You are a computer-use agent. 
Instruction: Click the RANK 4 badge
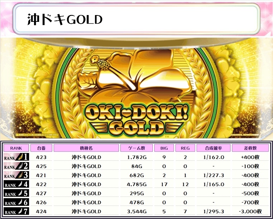coord(16,184)
